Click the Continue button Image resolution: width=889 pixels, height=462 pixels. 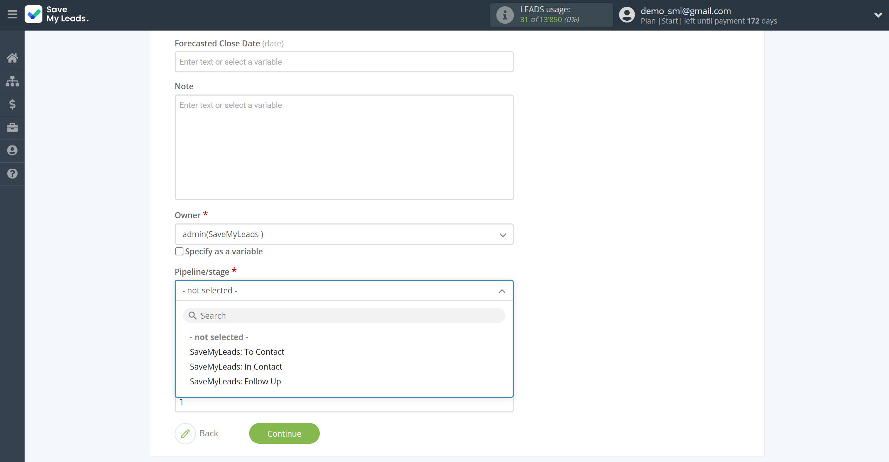coord(284,434)
